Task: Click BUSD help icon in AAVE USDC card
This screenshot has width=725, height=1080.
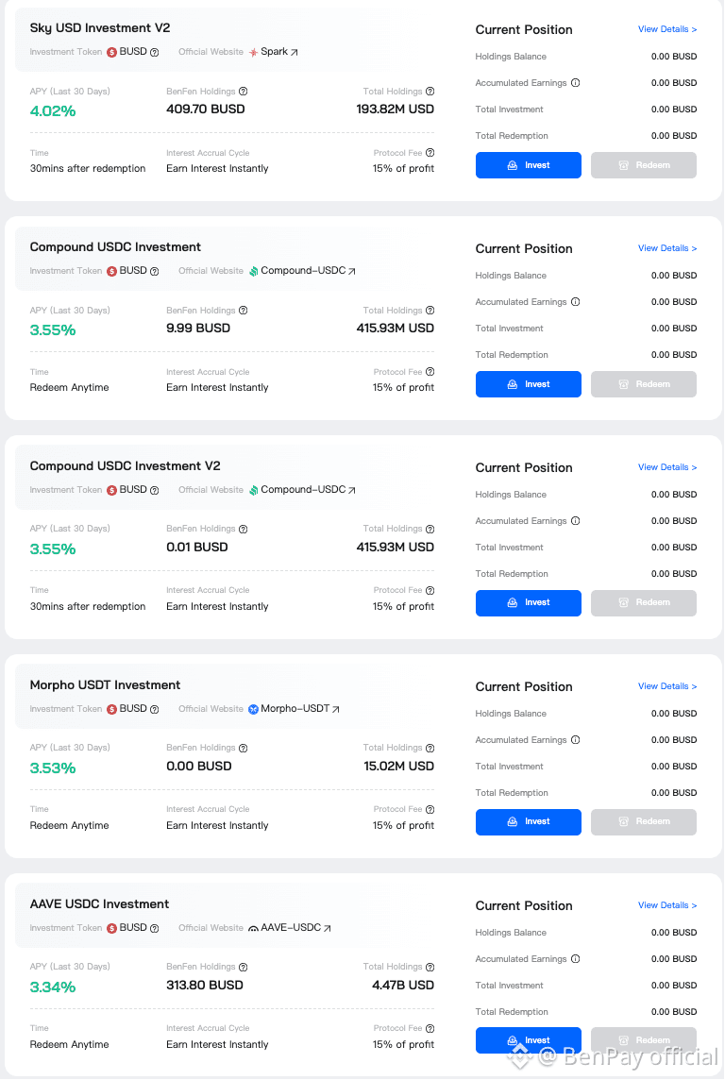Action: [154, 928]
